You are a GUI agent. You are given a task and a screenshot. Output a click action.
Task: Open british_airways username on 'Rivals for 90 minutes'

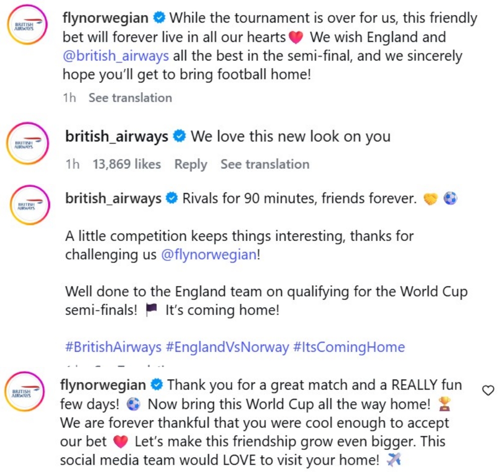coord(113,198)
